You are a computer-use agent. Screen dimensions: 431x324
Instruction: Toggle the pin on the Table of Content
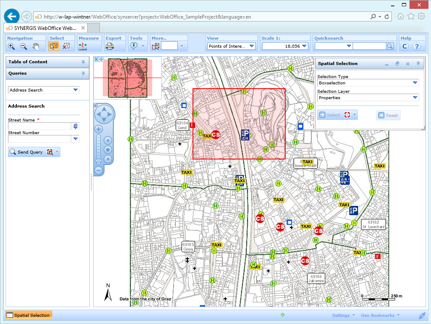point(83,62)
